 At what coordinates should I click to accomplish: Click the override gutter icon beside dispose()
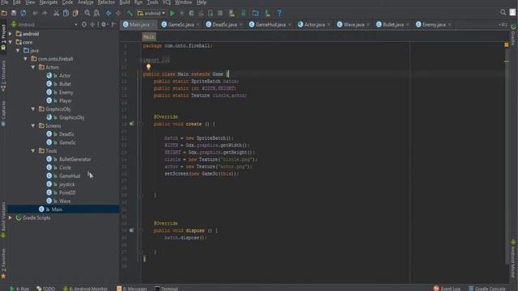coord(131,230)
